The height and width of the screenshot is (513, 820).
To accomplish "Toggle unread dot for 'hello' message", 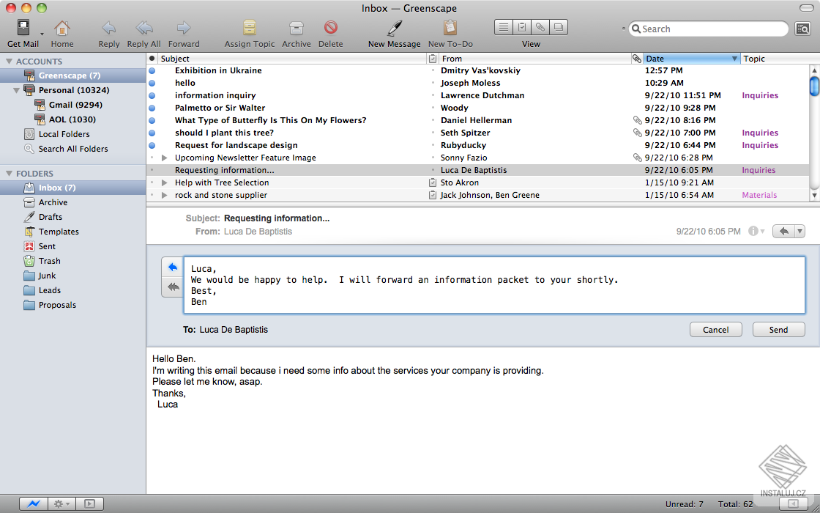I will pyautogui.click(x=152, y=83).
